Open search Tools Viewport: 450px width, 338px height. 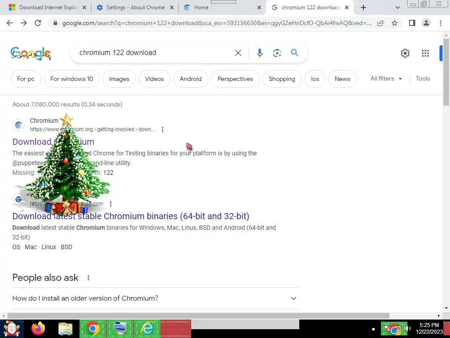coord(423,78)
